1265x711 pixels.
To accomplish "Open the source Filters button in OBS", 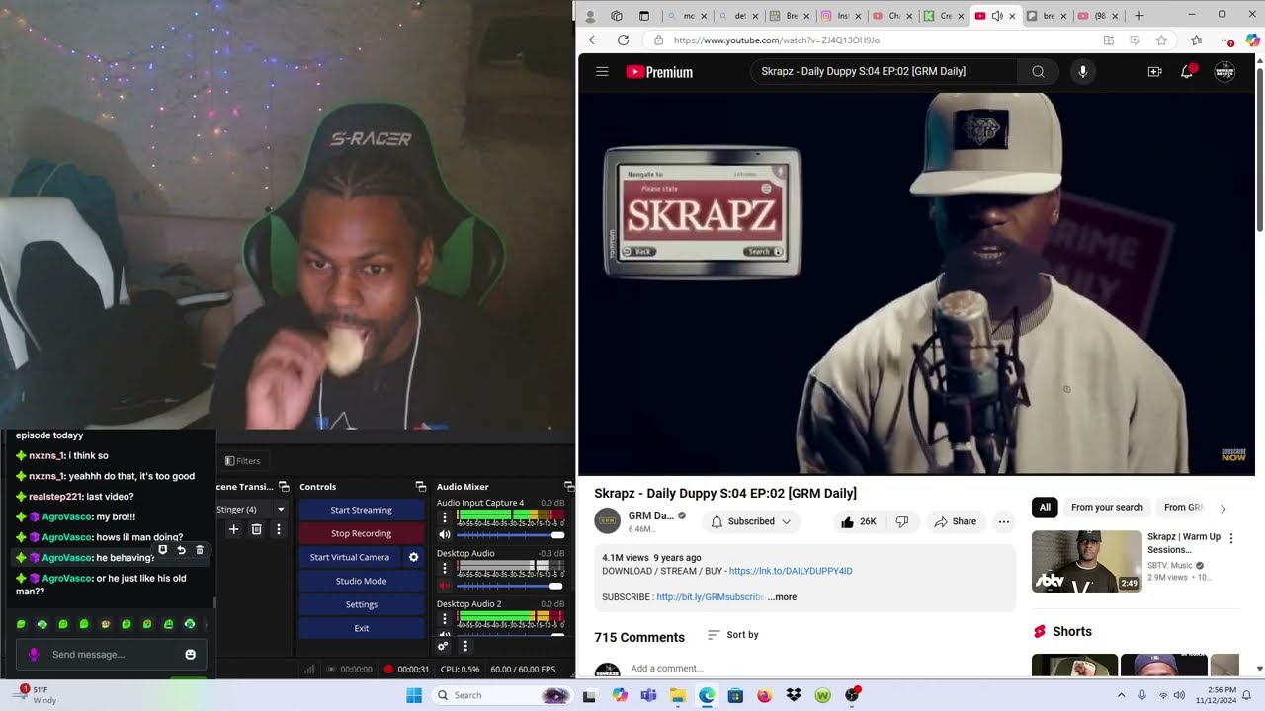I will [243, 461].
